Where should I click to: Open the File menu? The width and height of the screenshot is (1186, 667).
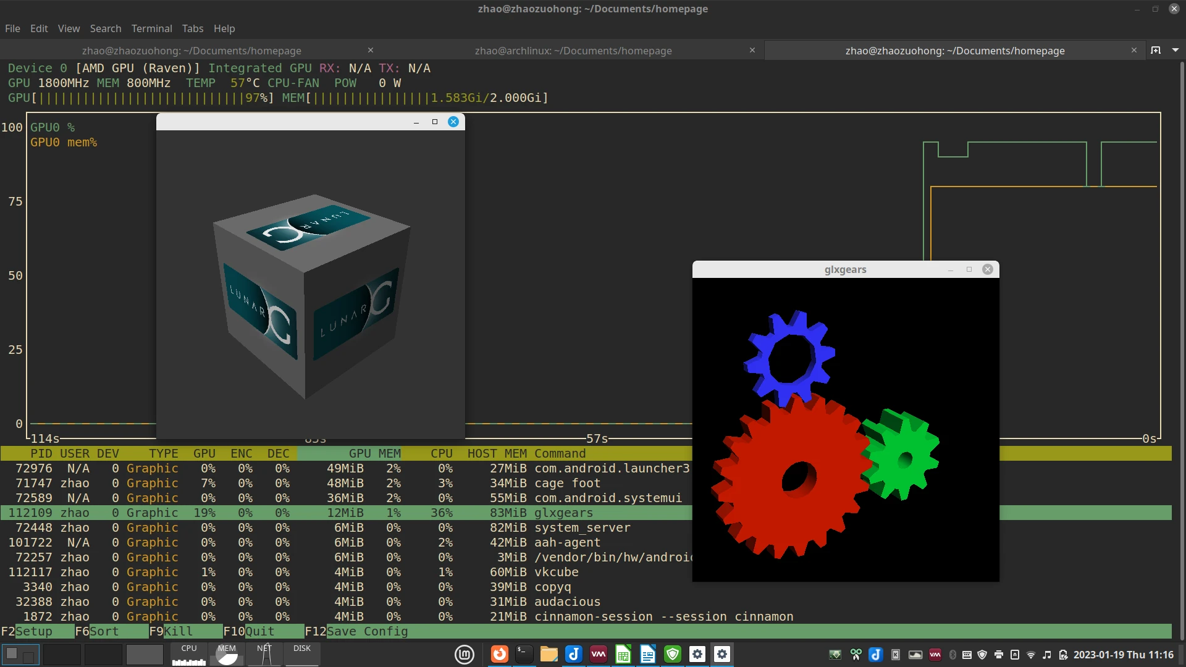[12, 28]
